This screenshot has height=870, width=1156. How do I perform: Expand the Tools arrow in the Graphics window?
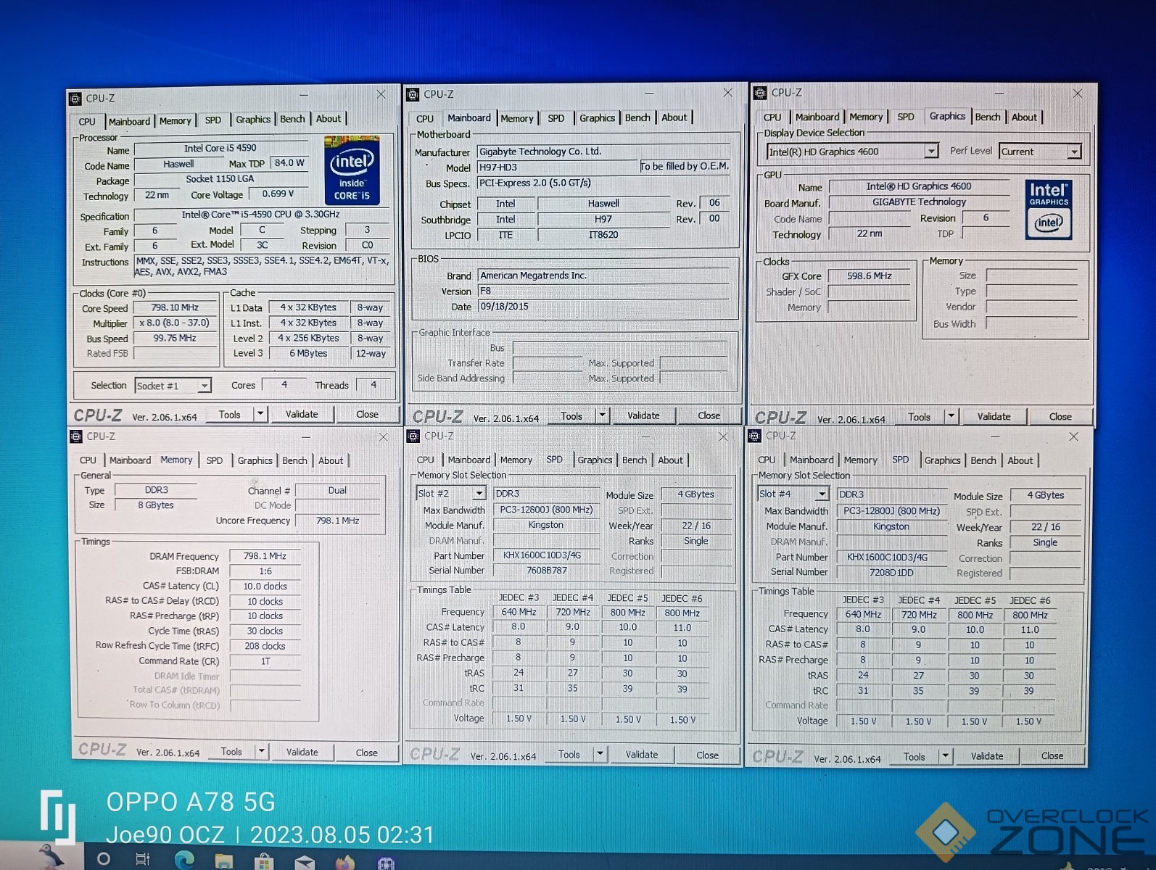point(951,416)
